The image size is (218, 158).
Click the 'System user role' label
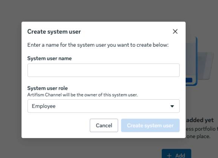click(x=48, y=88)
